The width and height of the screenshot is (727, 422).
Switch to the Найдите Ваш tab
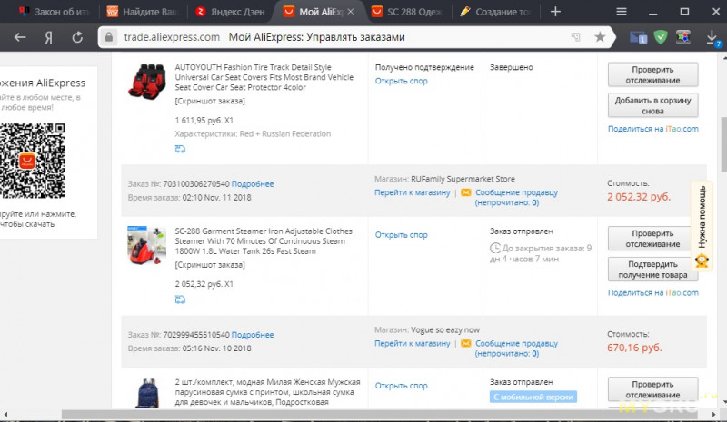coord(143,12)
